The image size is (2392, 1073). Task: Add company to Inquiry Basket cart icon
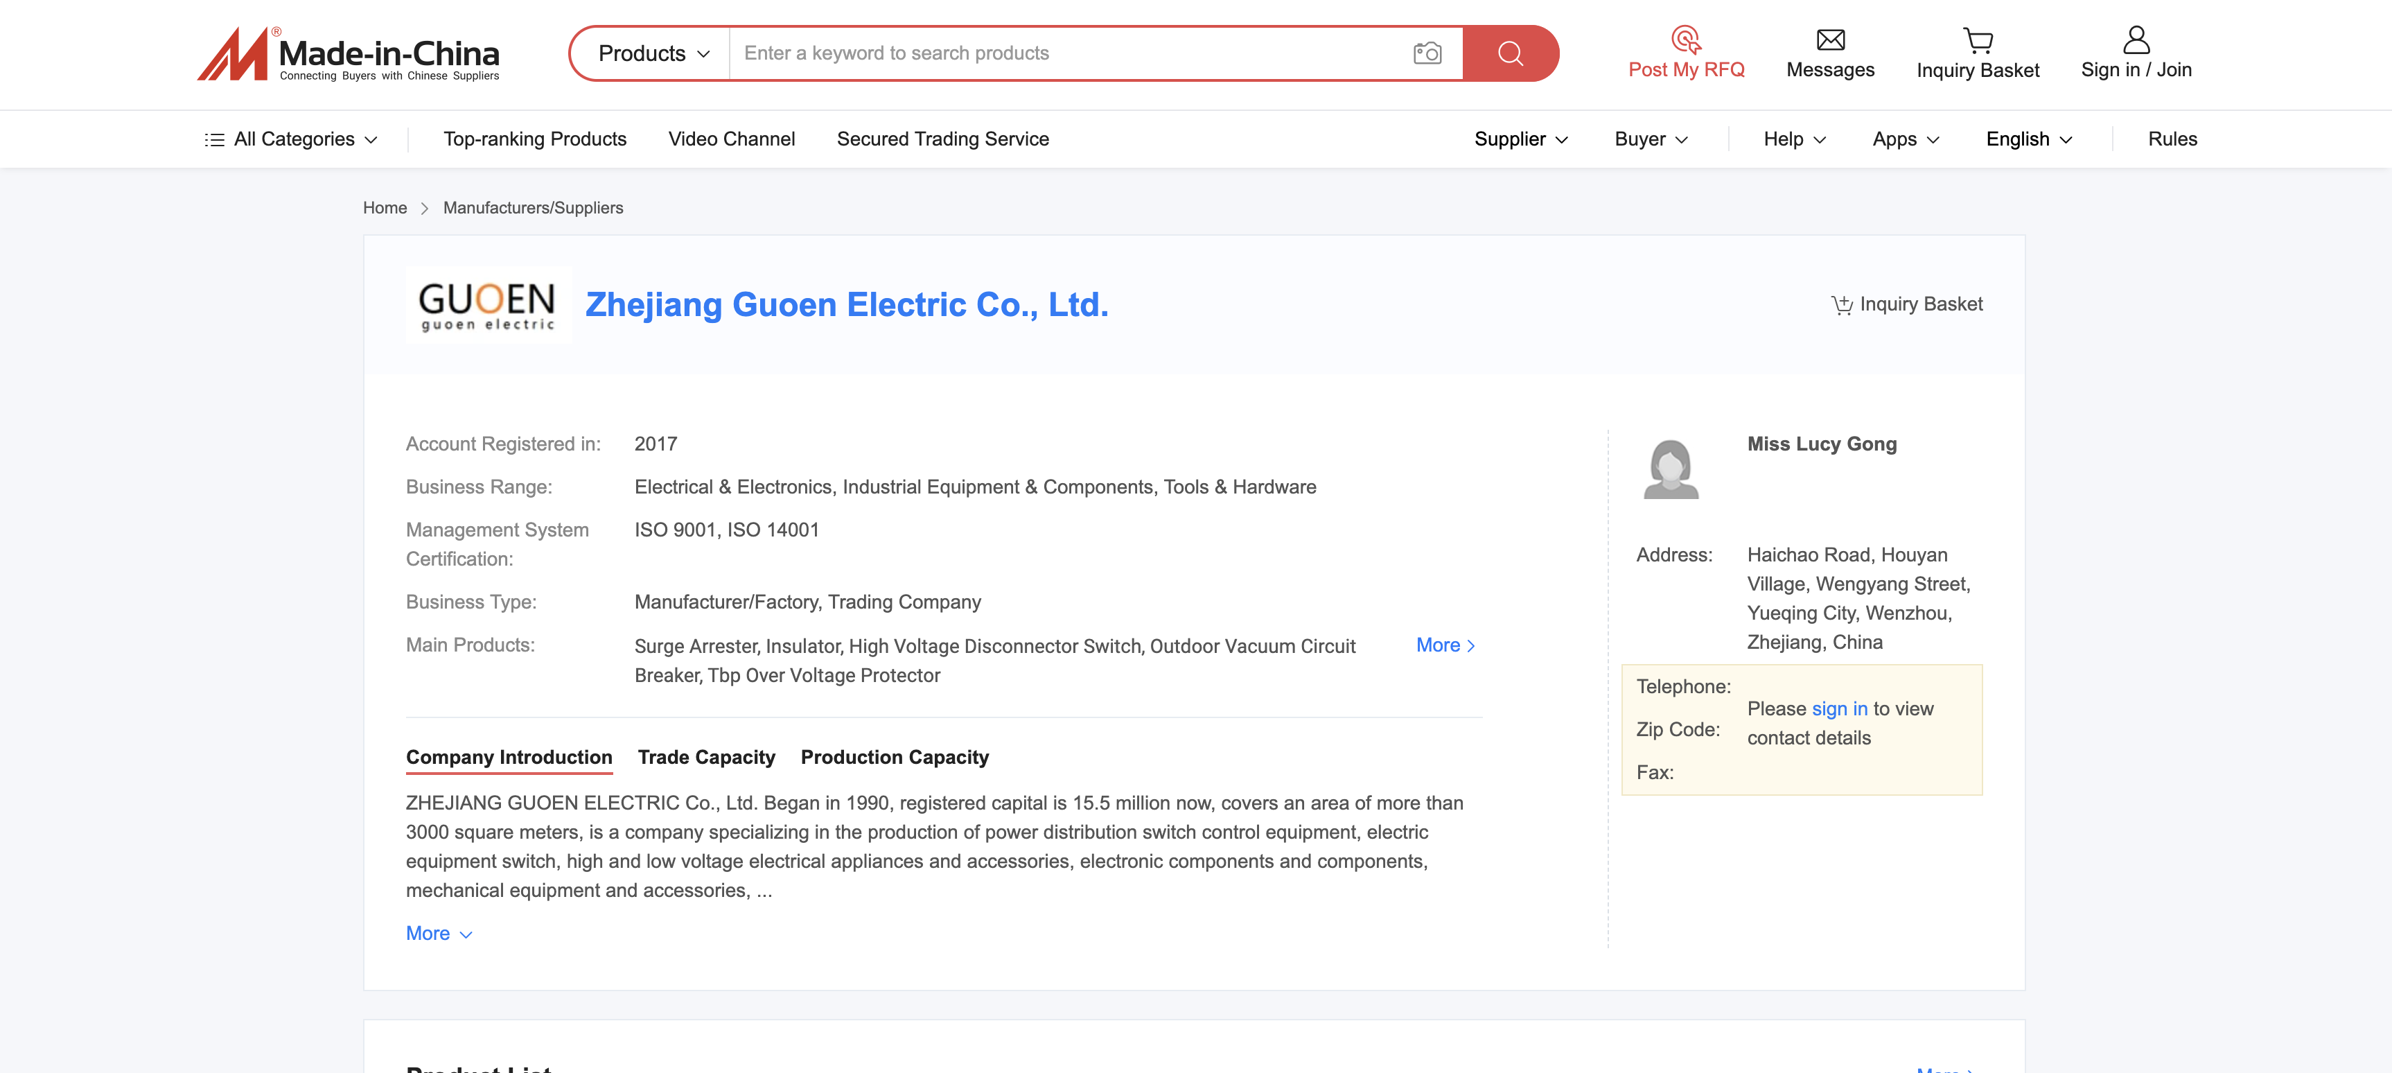point(1841,305)
